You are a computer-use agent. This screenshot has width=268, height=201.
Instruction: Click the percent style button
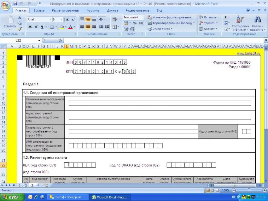pyautogui.click(x=135, y=23)
